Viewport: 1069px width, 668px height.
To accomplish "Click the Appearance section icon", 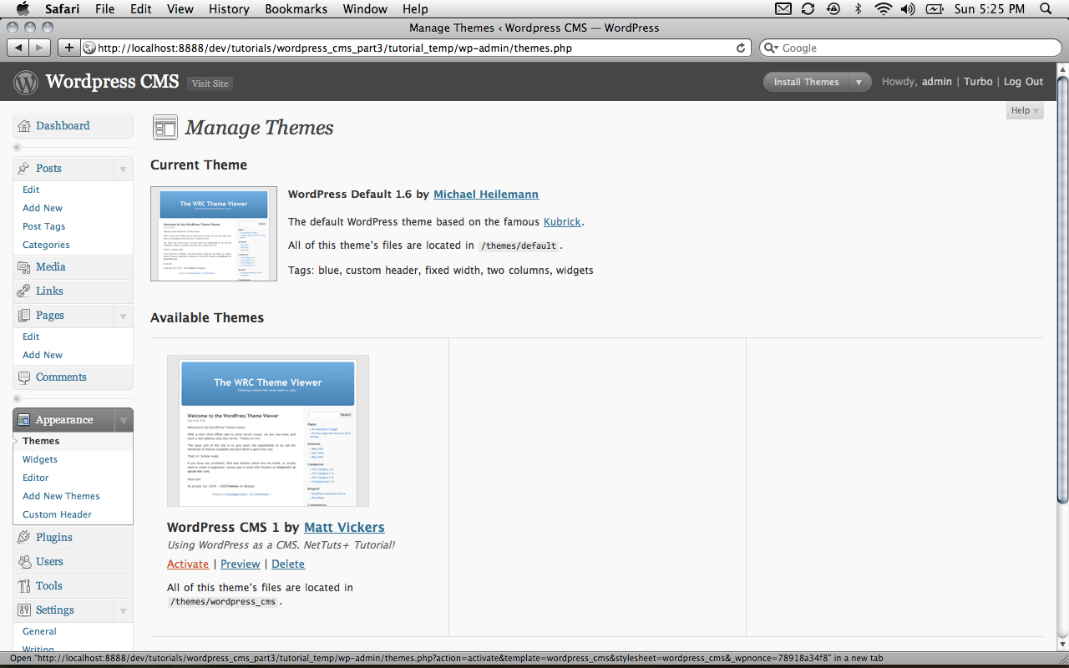I will [24, 420].
